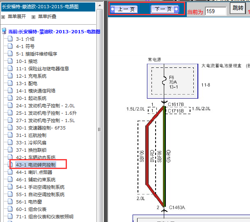This screenshot has height=222, width=250.
Task: Select tree item 43-1 电动转向控制
Action: (36, 165)
